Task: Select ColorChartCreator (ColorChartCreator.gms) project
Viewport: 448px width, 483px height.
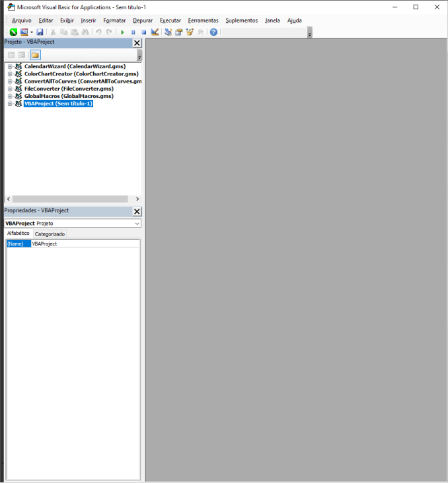Action: (x=81, y=74)
